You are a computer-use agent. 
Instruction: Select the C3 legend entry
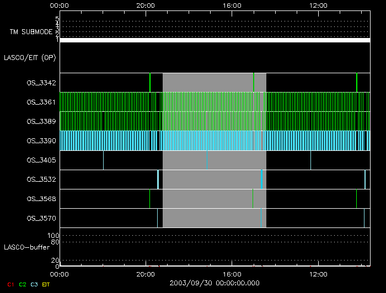click(x=34, y=284)
